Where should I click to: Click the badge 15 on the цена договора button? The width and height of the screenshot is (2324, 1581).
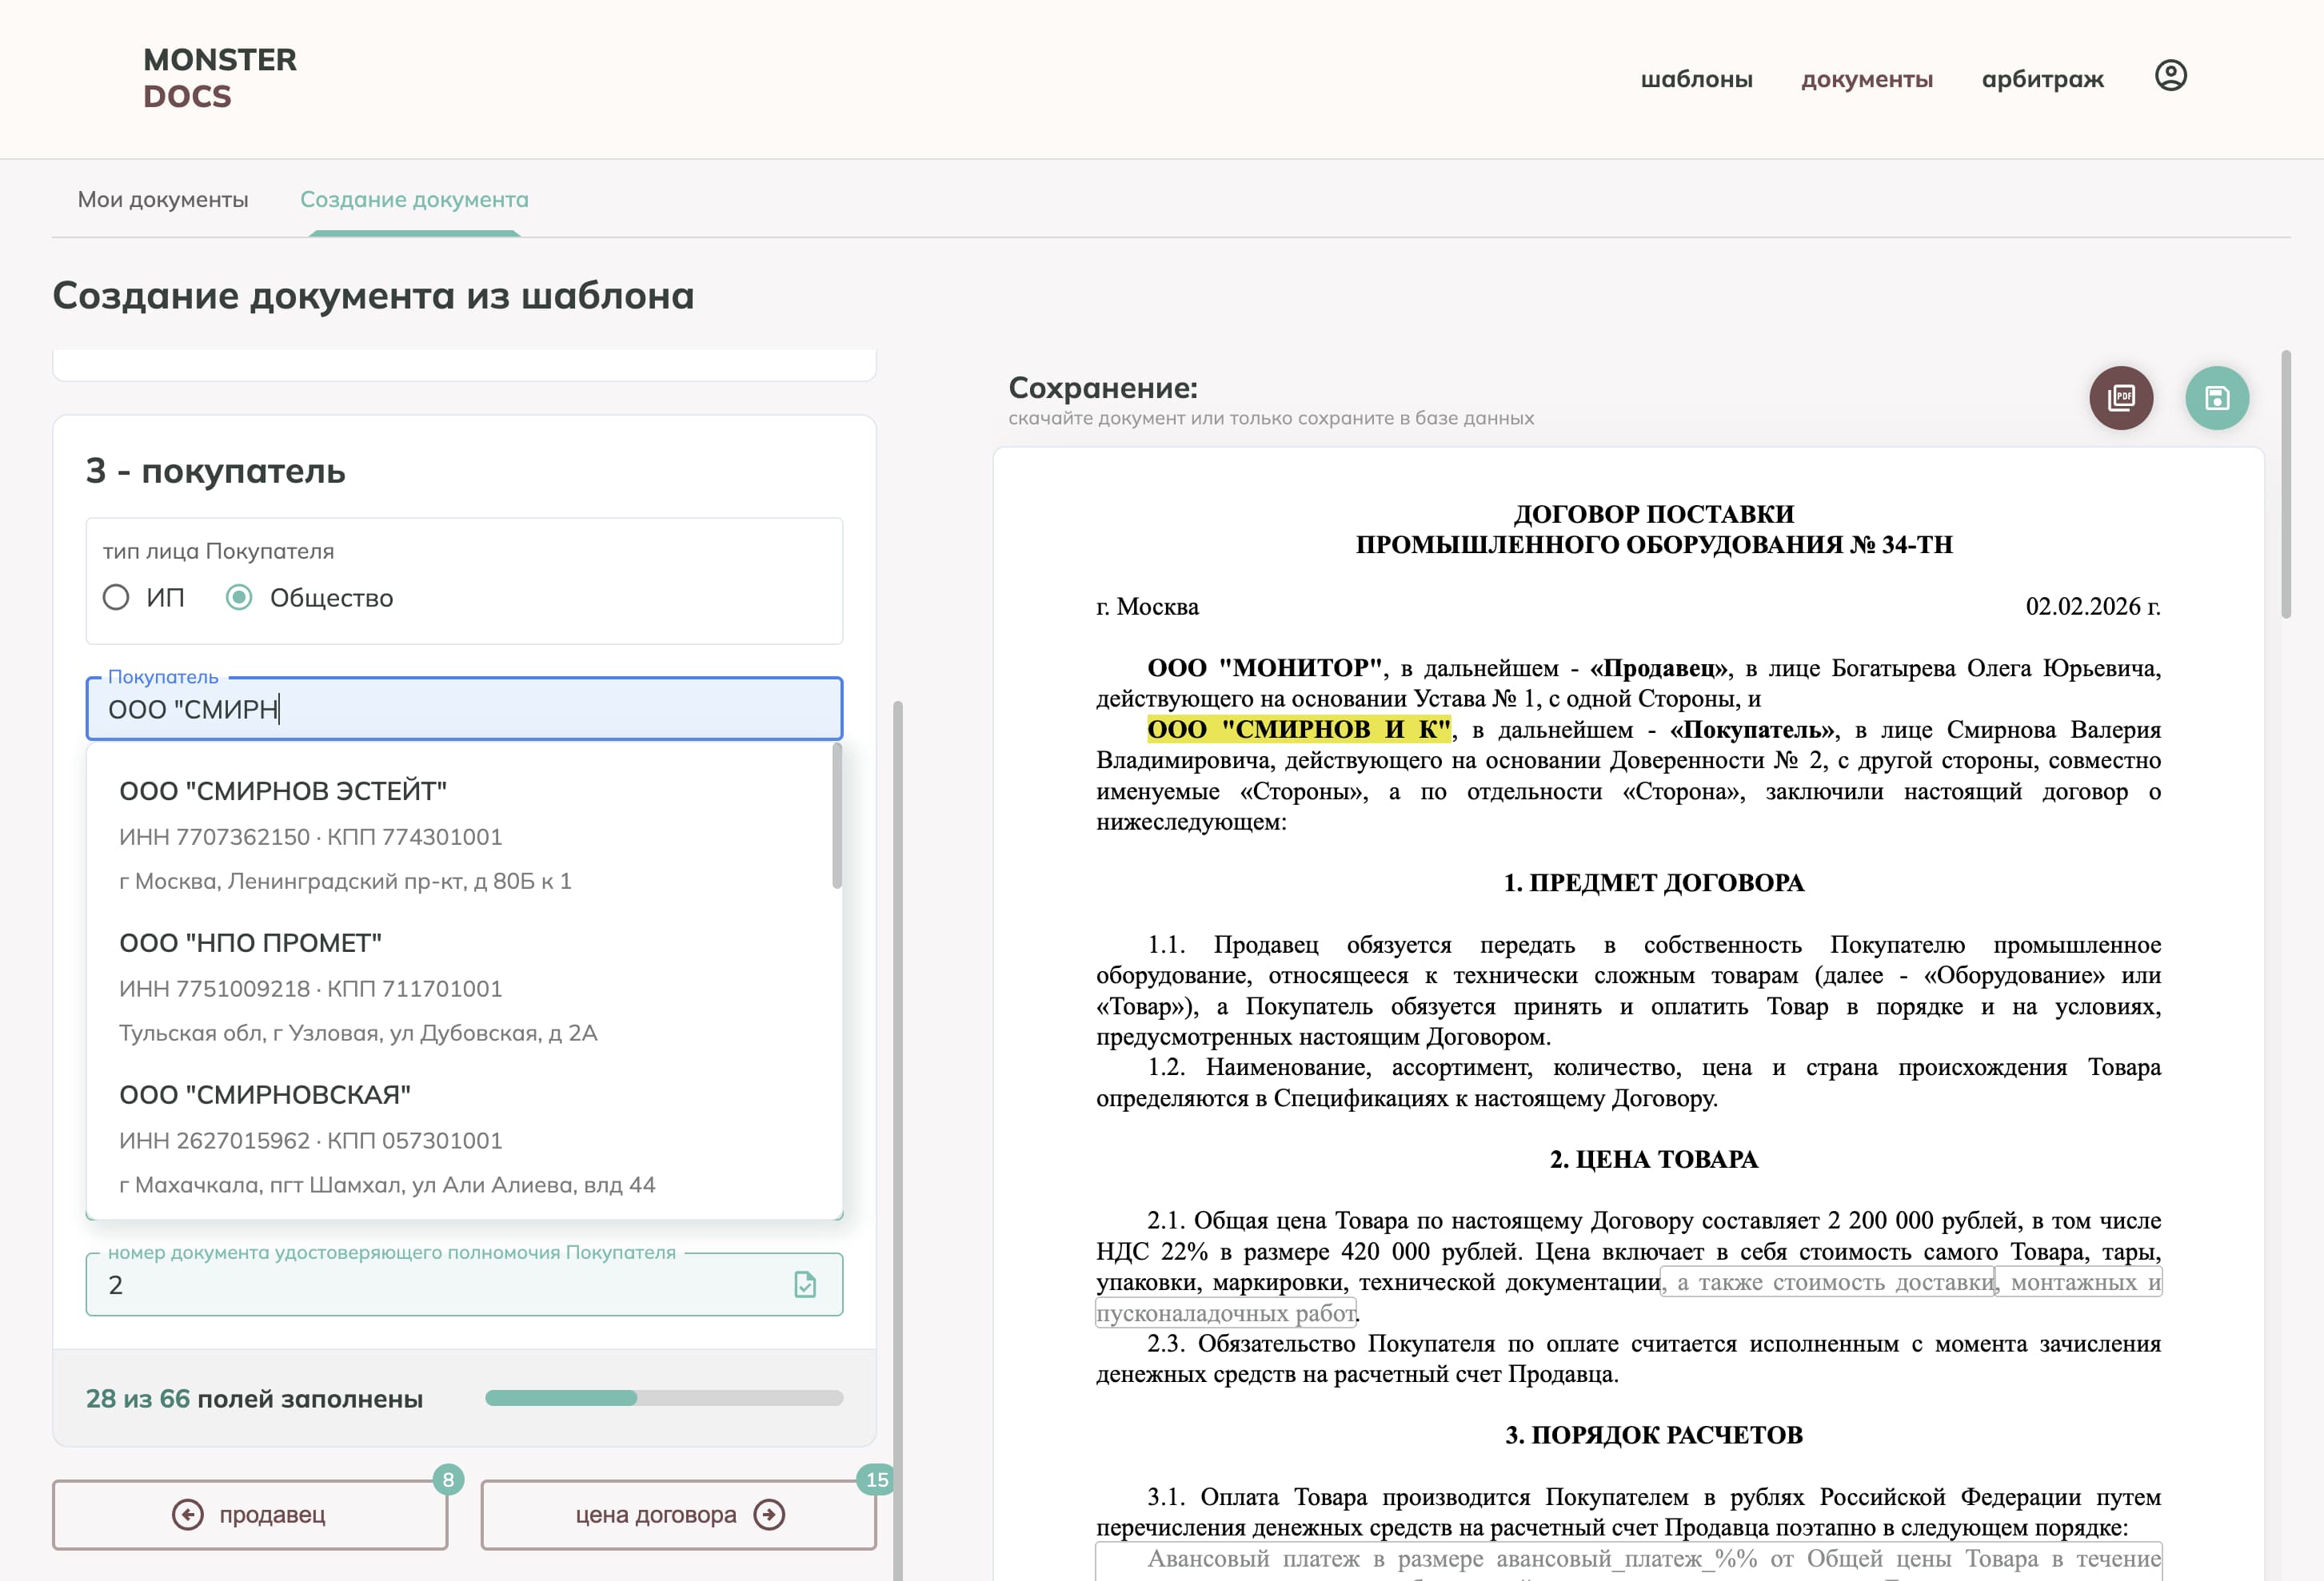877,1479
